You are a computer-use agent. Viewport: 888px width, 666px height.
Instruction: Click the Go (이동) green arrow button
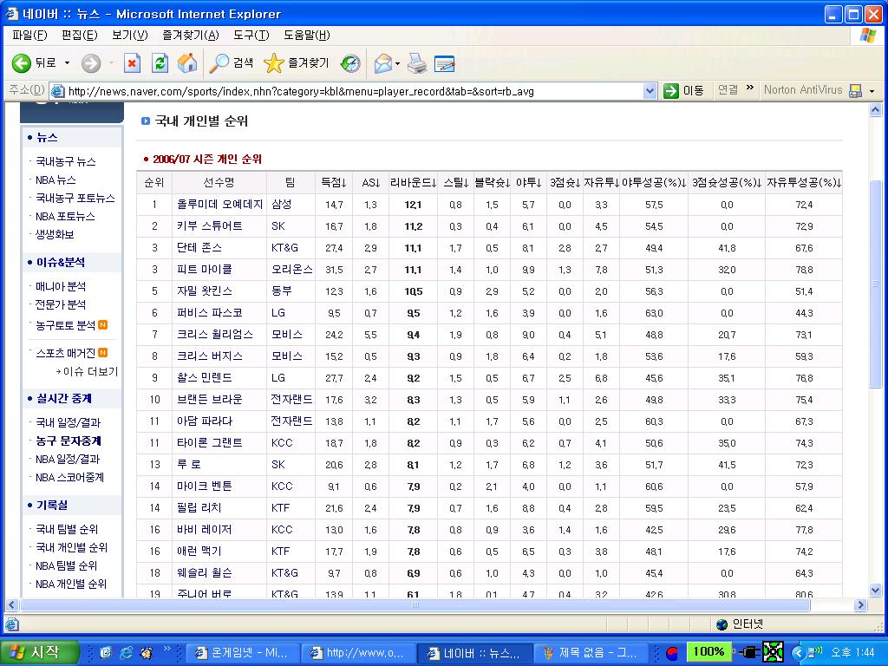coord(683,90)
